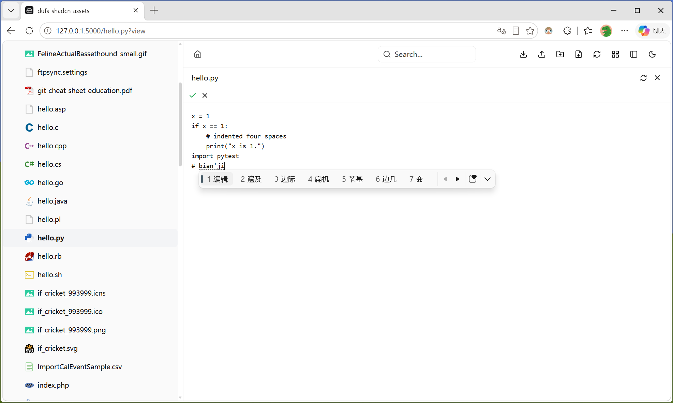
Task: Go to home directory icon
Action: (198, 54)
